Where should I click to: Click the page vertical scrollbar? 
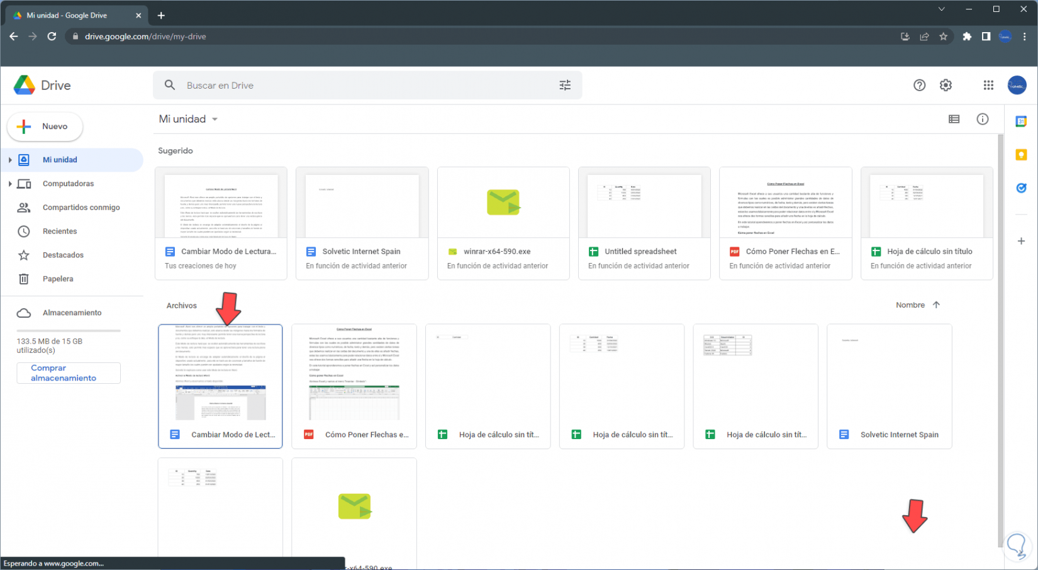(x=1000, y=340)
